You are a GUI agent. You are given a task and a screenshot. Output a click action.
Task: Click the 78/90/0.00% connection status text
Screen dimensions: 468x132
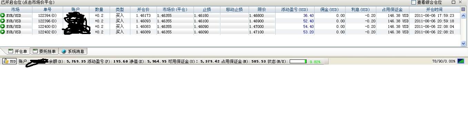[x=444, y=62]
